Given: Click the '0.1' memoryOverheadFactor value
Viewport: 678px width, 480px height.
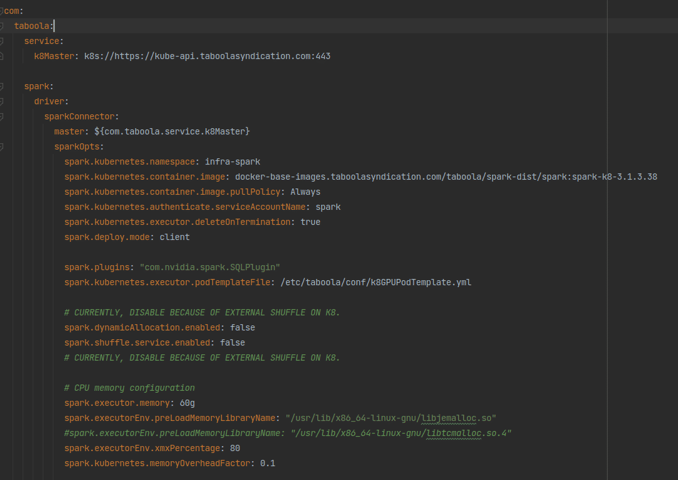Looking at the screenshot, I should click(268, 464).
